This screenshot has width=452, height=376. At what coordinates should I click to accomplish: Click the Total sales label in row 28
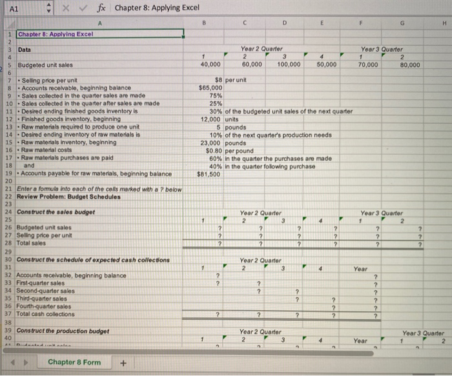(31, 243)
